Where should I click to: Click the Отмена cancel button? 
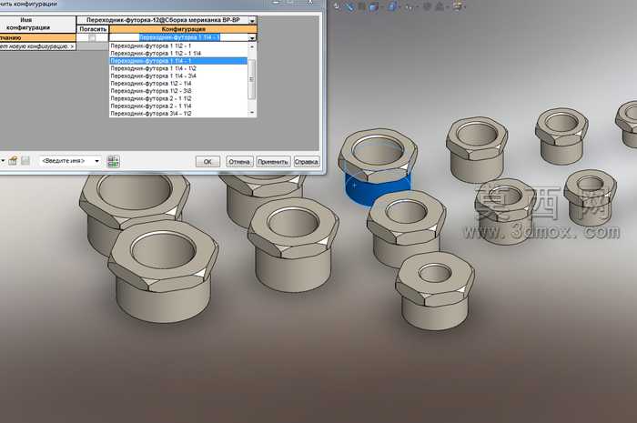(x=239, y=162)
